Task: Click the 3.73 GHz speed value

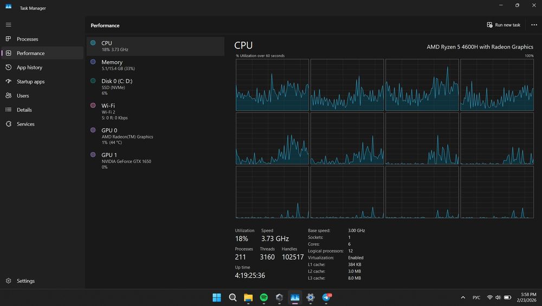Action: point(275,239)
